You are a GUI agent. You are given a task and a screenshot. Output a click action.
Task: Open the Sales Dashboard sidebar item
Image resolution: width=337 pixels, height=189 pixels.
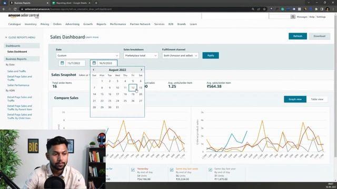[17, 51]
